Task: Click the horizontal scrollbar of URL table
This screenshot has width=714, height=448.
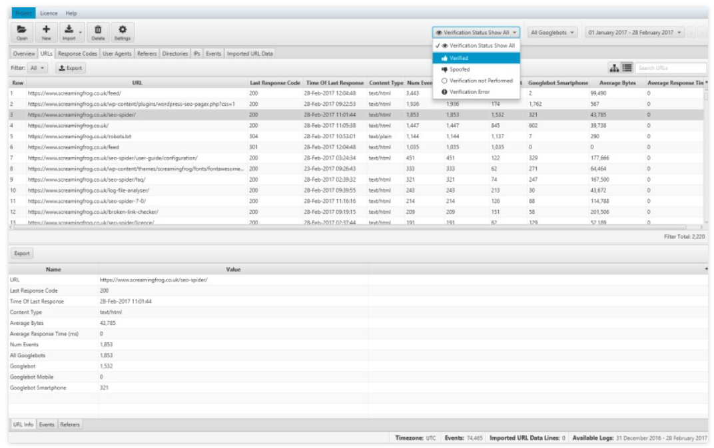Action: point(348,227)
